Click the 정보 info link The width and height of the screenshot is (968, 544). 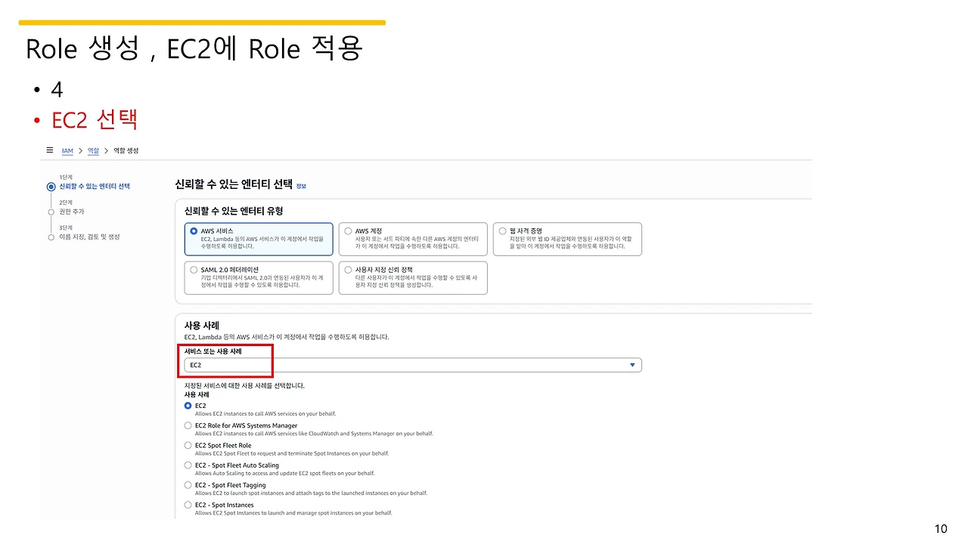(301, 186)
